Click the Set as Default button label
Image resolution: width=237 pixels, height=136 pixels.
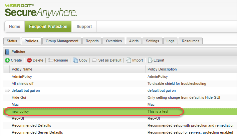110,60
